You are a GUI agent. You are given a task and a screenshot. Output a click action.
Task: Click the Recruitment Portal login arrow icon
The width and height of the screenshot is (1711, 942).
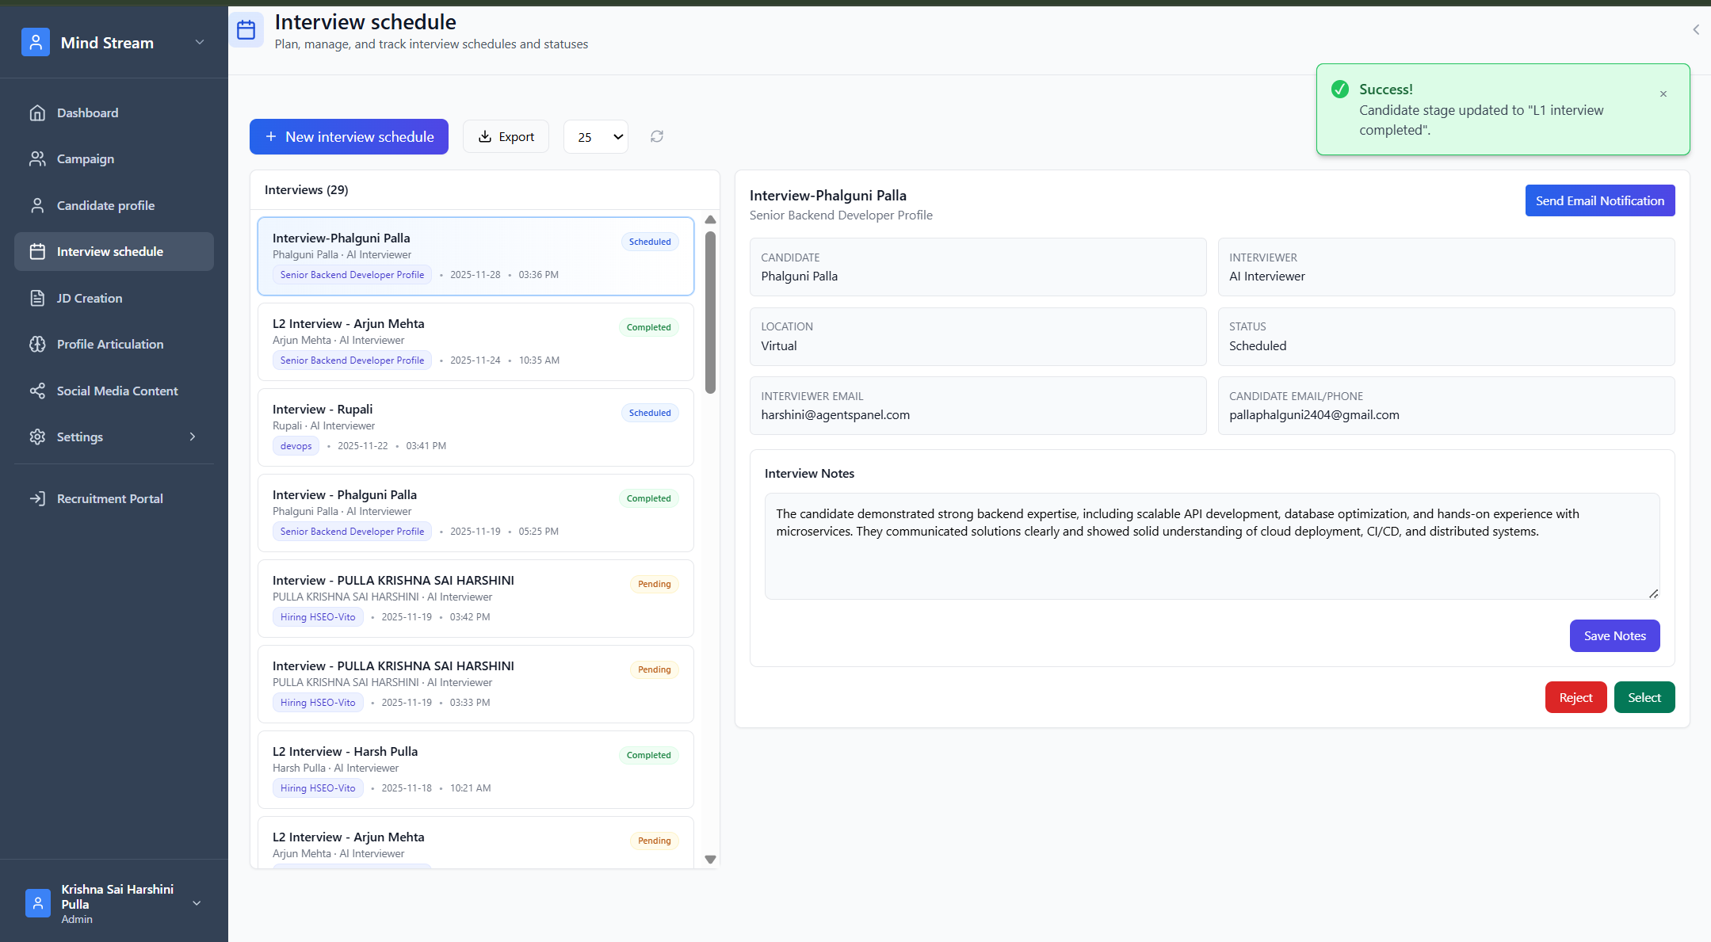pos(37,498)
